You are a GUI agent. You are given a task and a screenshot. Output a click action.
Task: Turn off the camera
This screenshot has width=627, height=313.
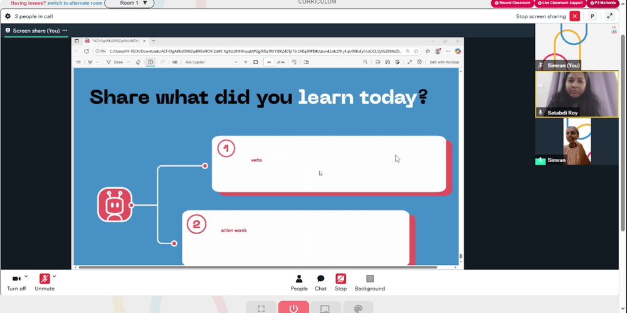[16, 282]
